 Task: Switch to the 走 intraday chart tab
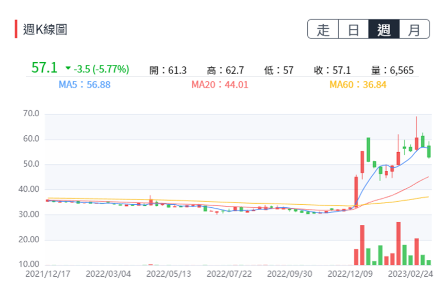tap(323, 29)
